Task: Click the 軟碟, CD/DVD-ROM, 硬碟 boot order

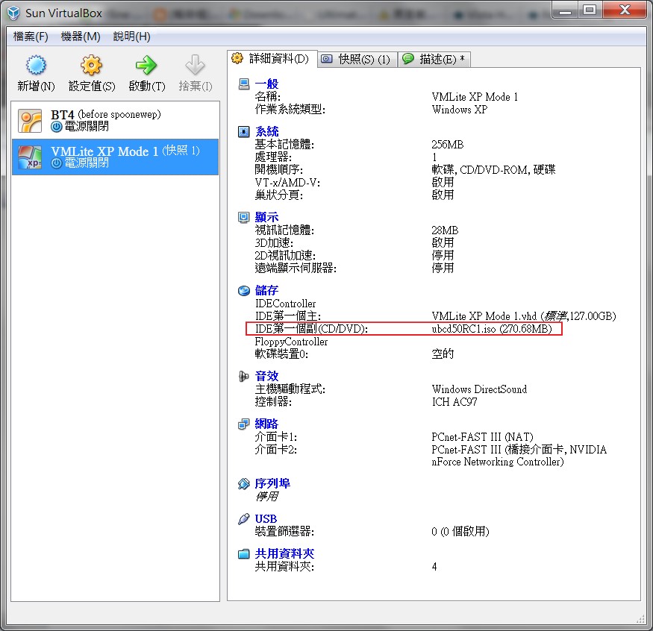Action: tap(493, 170)
